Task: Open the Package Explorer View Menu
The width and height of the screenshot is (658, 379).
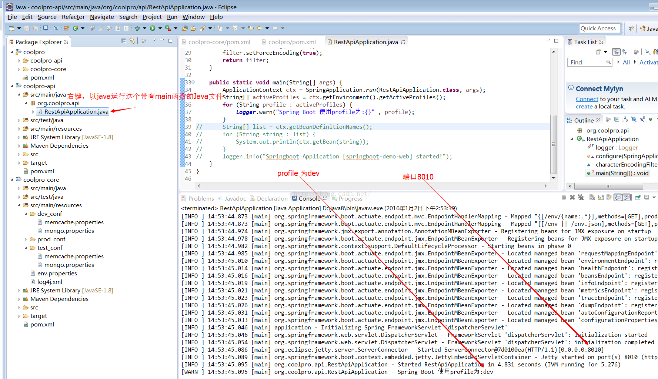Action: click(154, 41)
